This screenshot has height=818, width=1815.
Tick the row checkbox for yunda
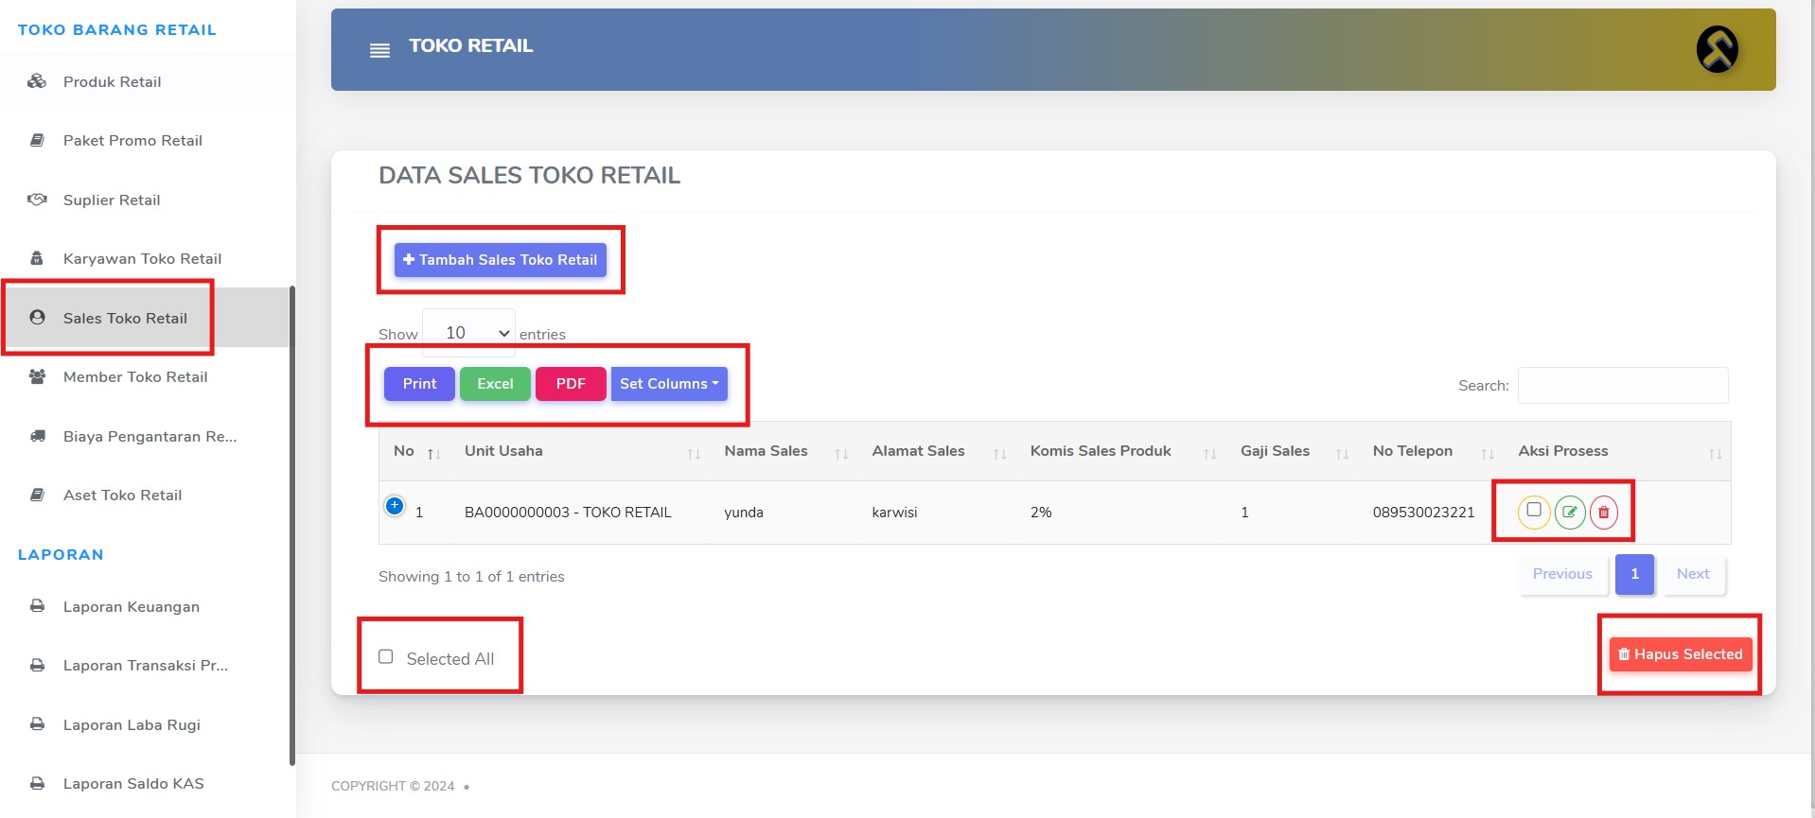1534,510
